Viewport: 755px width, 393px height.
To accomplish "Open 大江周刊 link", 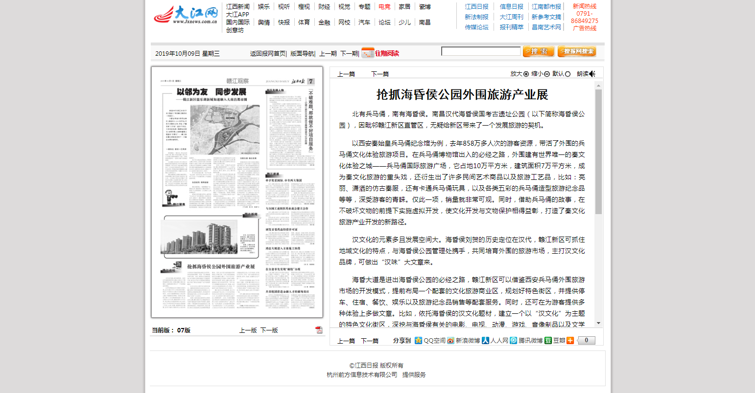I will 512,17.
